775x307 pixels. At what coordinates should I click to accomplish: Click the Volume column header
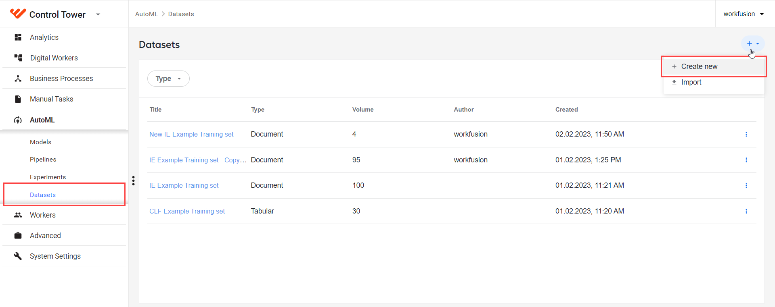(x=363, y=110)
